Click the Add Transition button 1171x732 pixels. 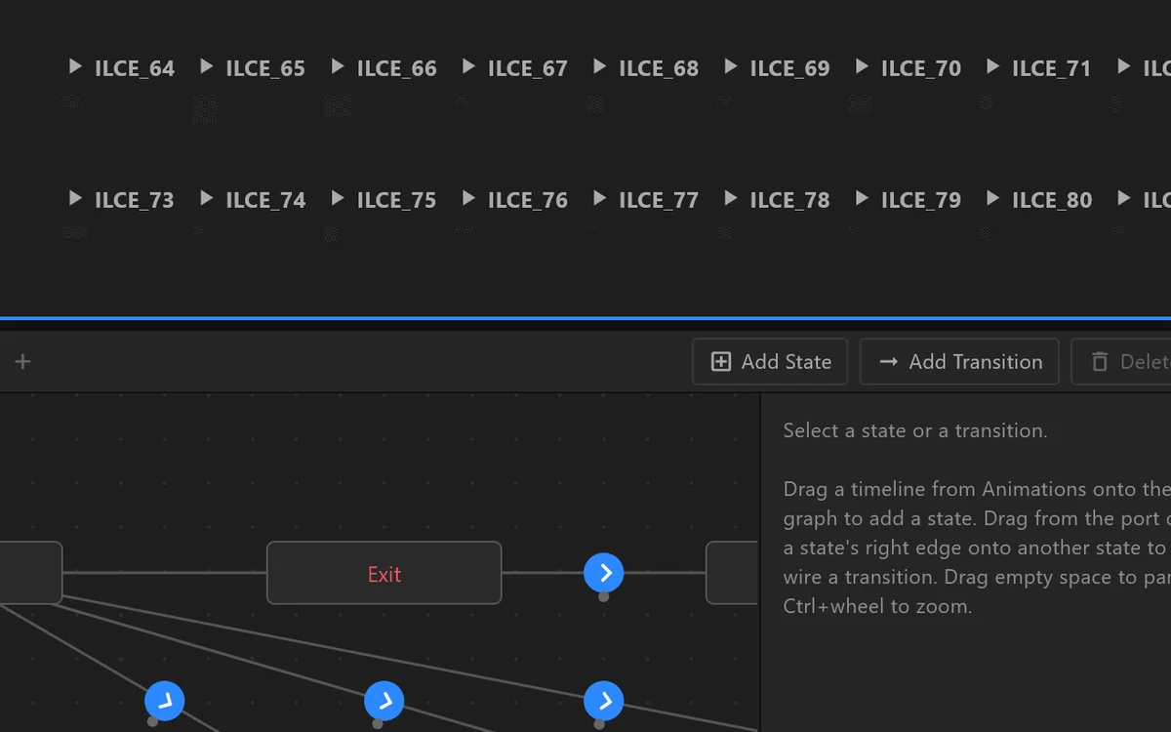959,362
